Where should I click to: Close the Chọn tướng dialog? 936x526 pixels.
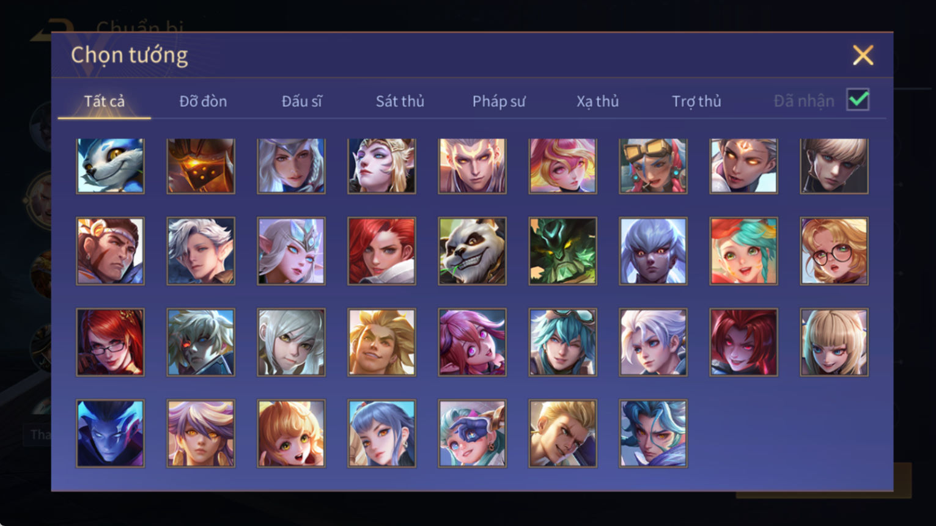863,56
